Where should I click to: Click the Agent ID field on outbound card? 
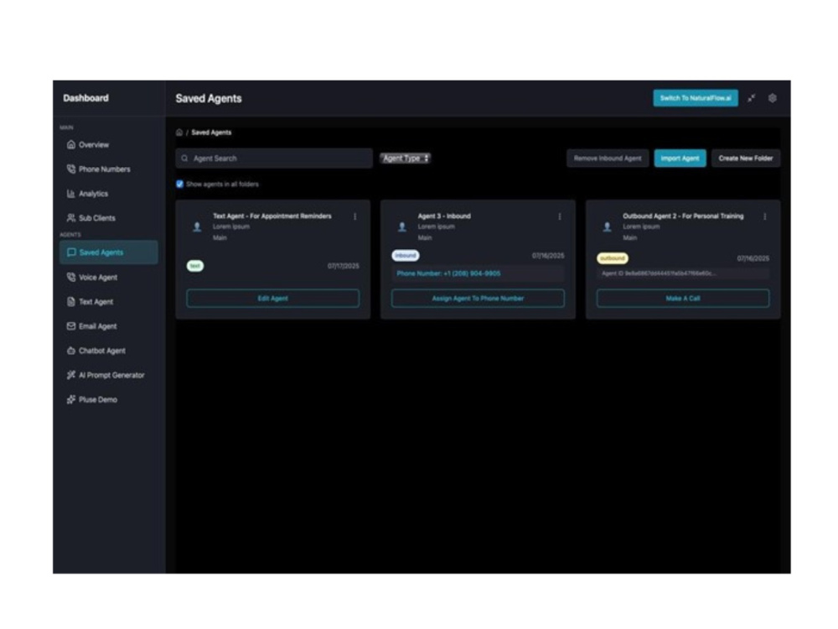683,273
